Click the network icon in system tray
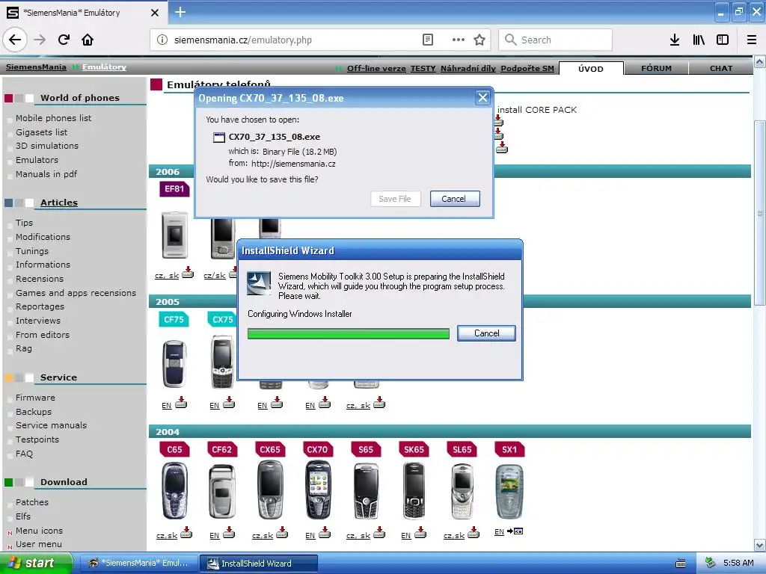Screen dimensions: 766x574 tap(711, 564)
